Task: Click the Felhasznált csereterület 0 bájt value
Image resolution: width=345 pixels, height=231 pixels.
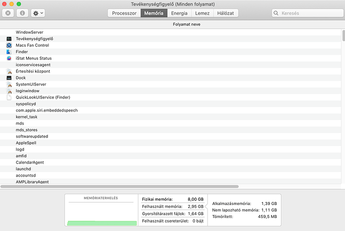Action: click(x=198, y=221)
